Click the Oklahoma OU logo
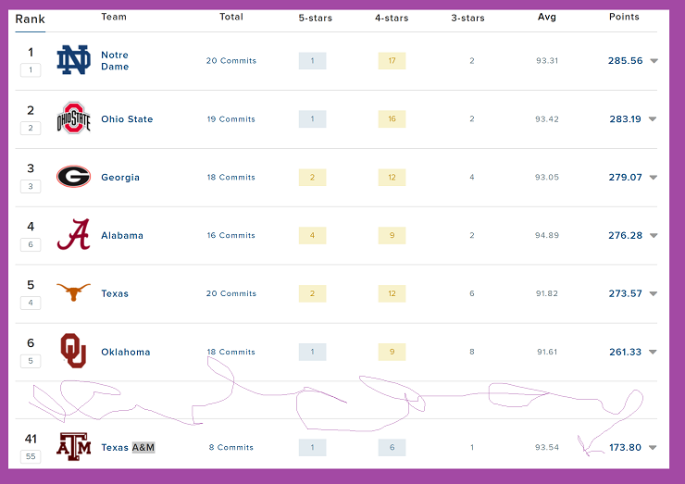The image size is (685, 484). point(74,352)
